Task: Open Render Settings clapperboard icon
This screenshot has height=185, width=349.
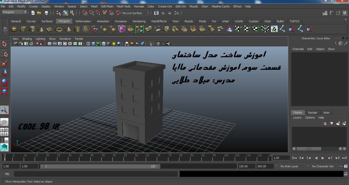Action: pyautogui.click(x=177, y=13)
